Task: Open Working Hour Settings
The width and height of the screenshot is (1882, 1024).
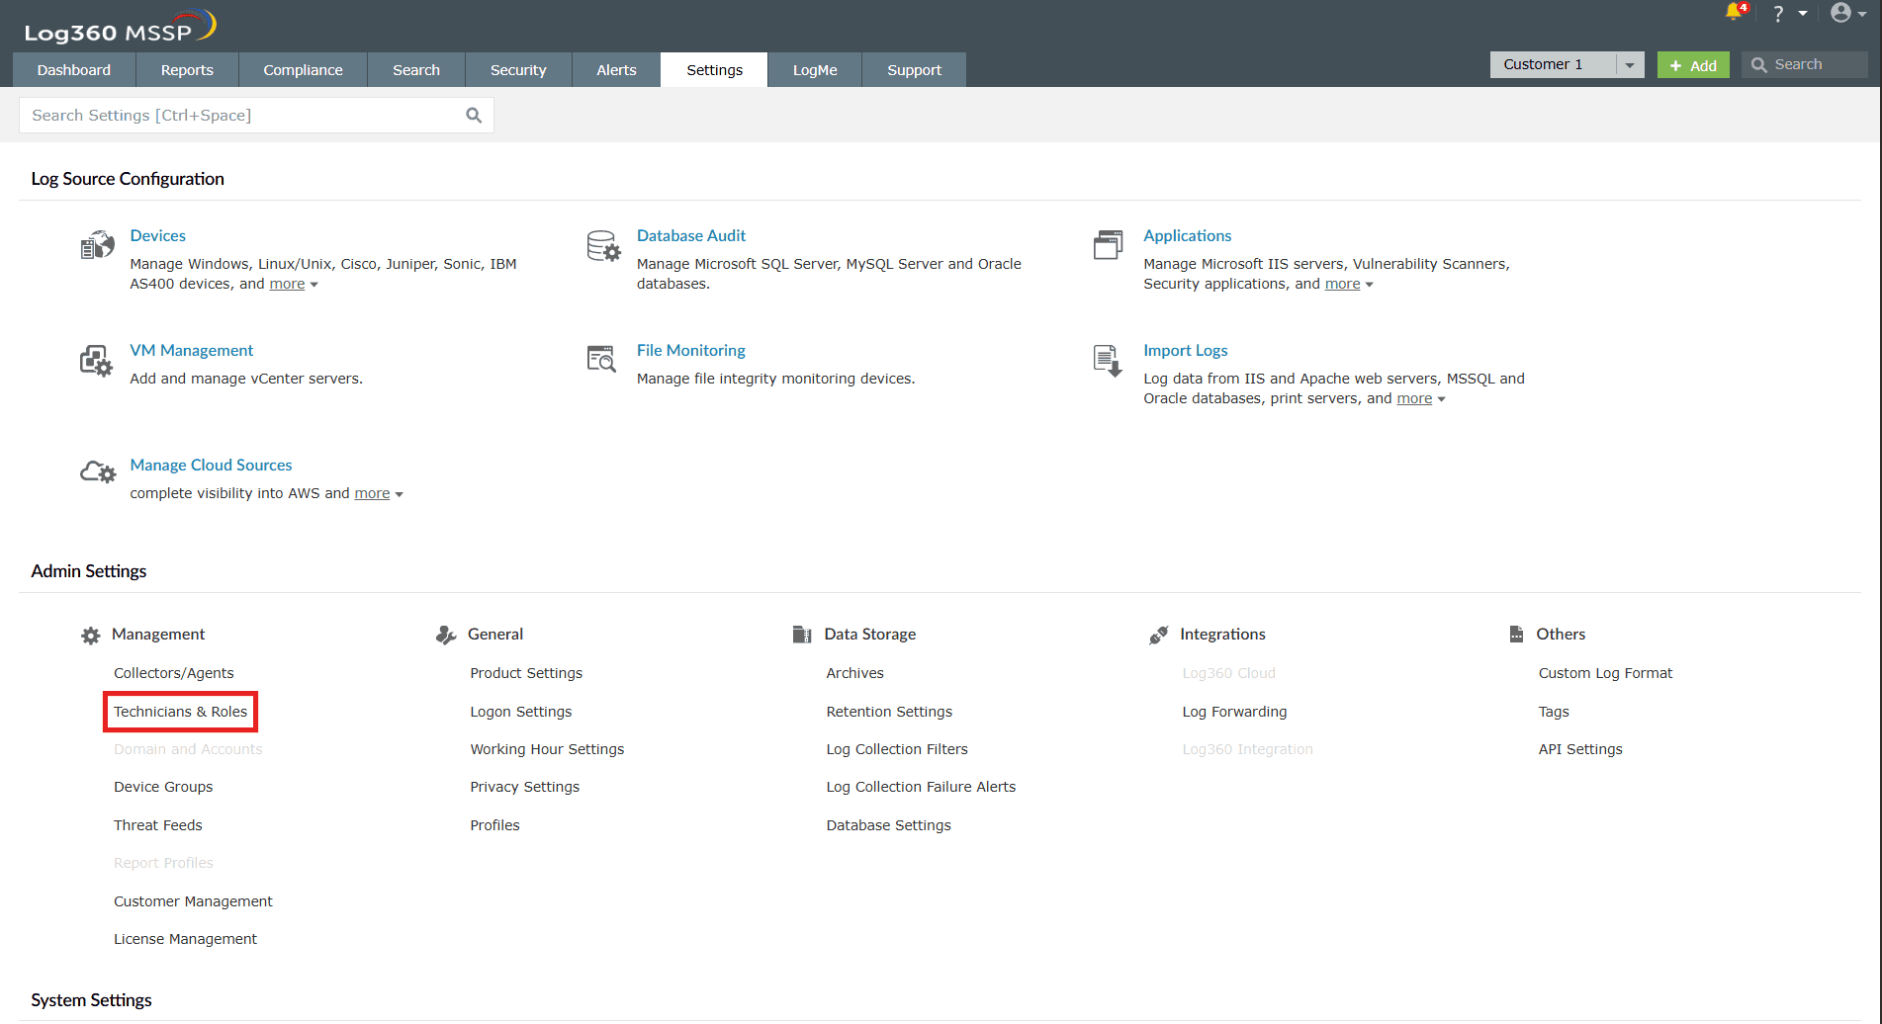Action: pos(547,749)
